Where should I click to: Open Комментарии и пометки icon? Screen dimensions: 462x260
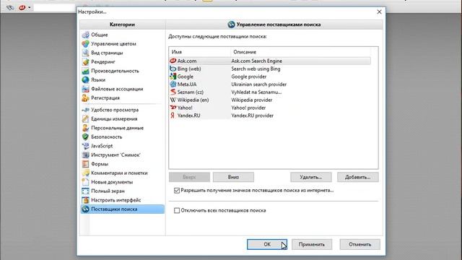click(x=85, y=173)
